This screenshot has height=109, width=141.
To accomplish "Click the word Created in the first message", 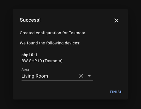I will click(27, 33).
